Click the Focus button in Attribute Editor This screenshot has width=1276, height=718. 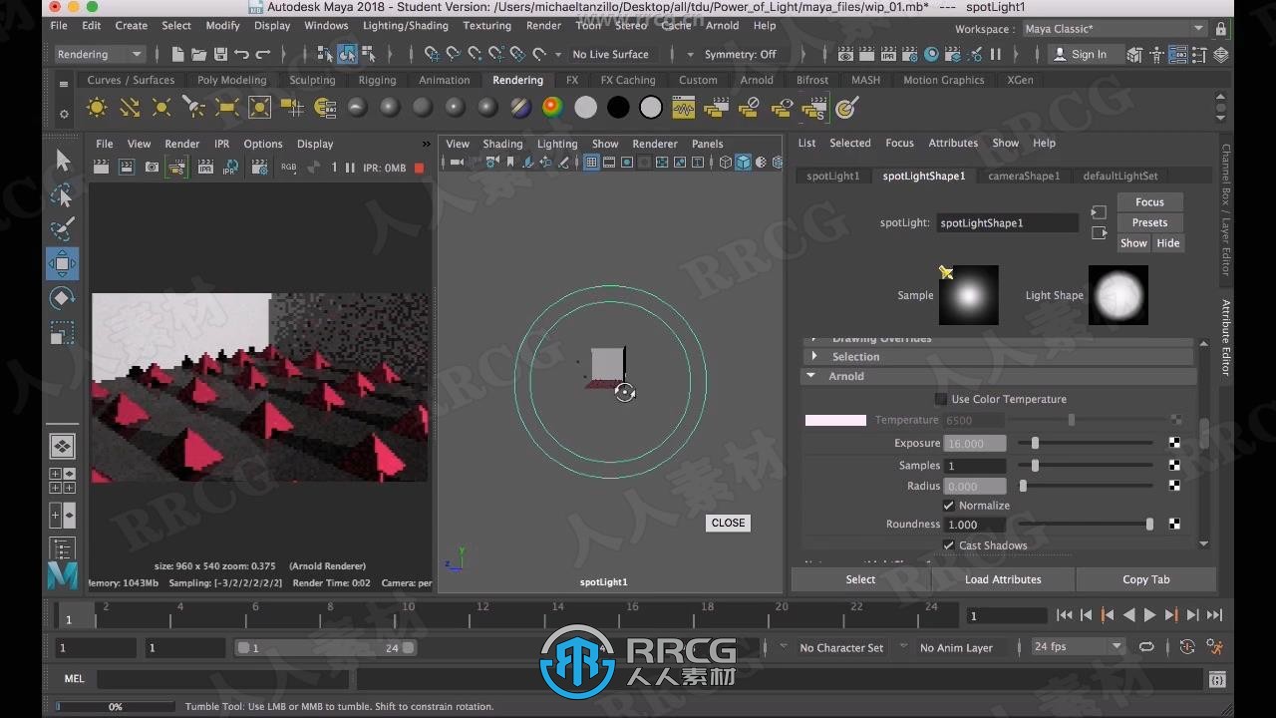click(1149, 201)
